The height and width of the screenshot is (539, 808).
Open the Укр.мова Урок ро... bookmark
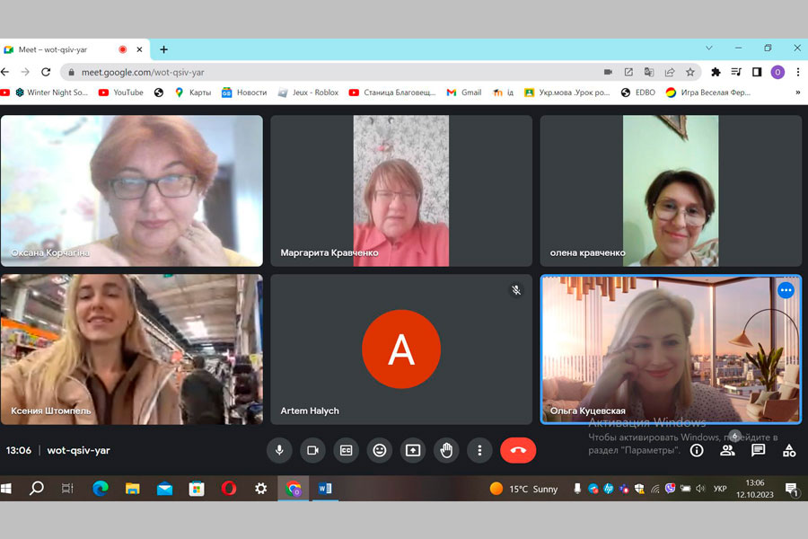coord(566,93)
